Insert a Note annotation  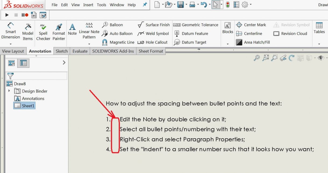(72, 29)
